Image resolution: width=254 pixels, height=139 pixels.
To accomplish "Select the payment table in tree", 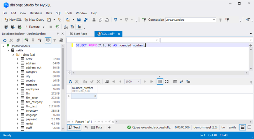I will pos(31,119).
